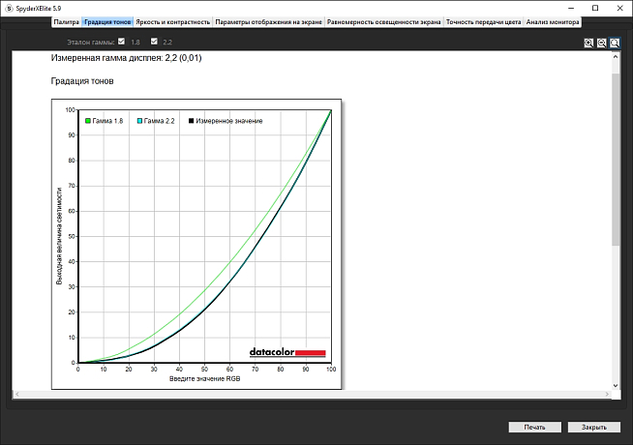Open the Точность передачи цвета tab

[x=483, y=20]
